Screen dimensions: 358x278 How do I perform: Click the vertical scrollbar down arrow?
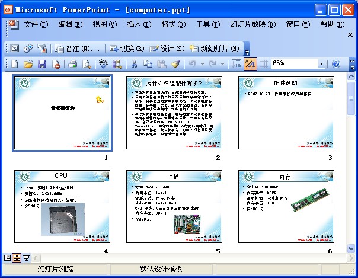tap(351, 248)
